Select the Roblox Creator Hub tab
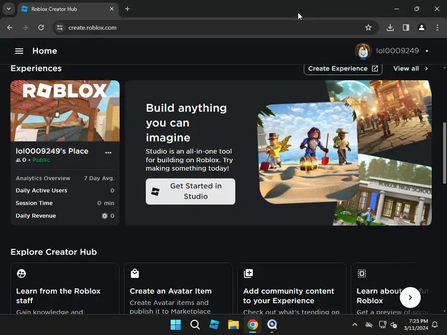Viewport: 447px width, 335px height. point(68,9)
